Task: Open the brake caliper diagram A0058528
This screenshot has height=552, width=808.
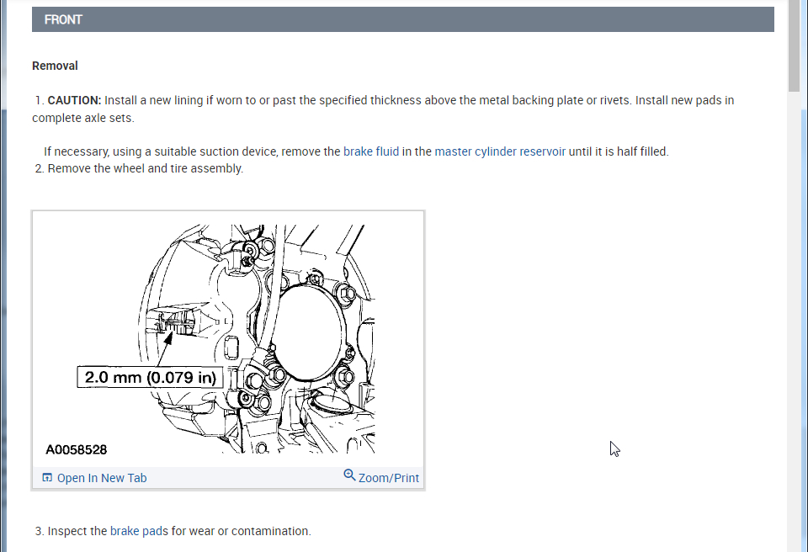Action: pyautogui.click(x=228, y=339)
